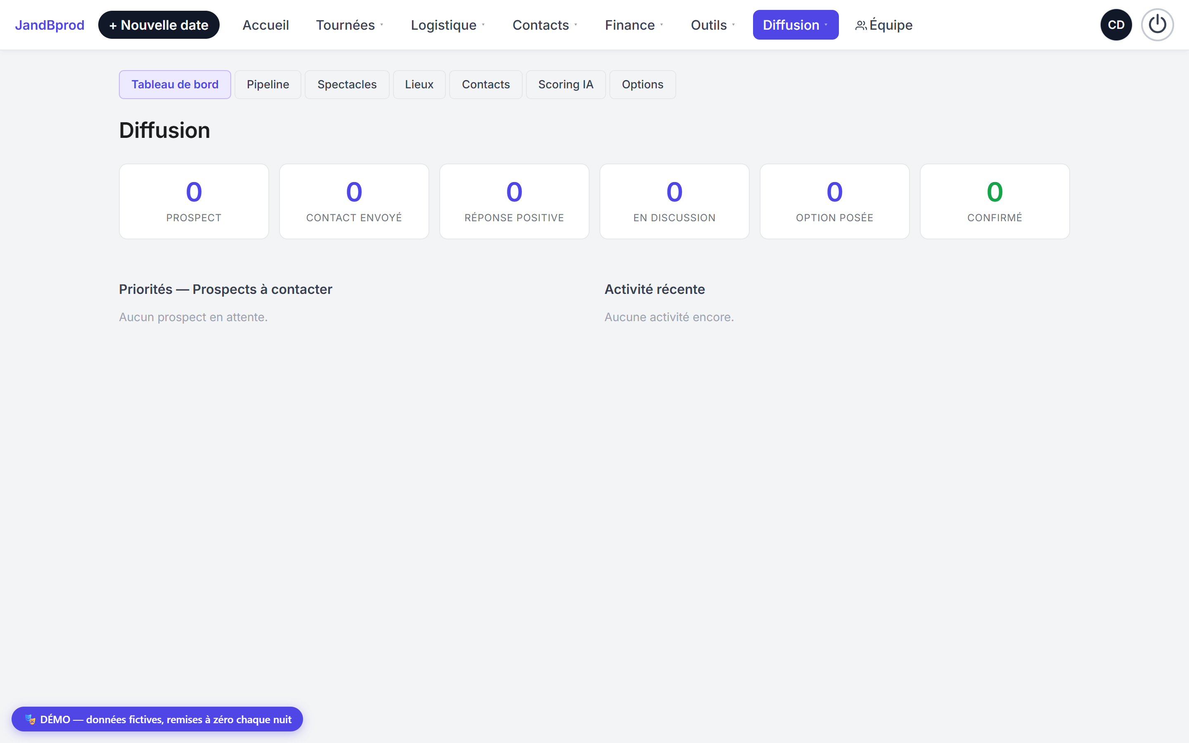This screenshot has width=1189, height=743.
Task: Open the CD user avatar
Action: (x=1116, y=25)
